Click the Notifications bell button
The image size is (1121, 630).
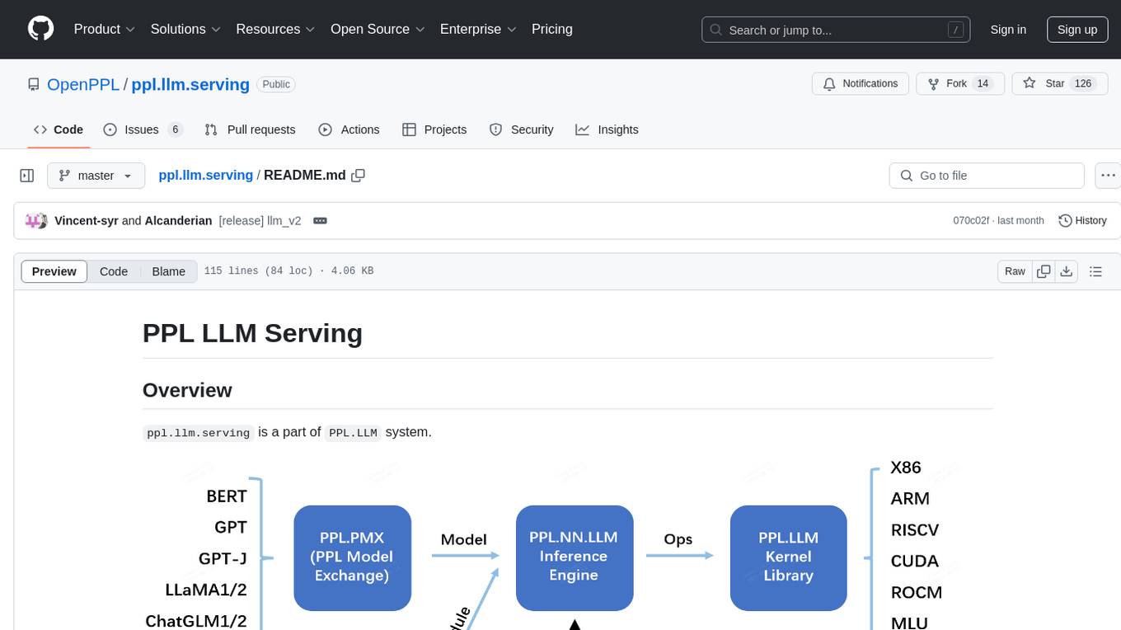point(861,84)
